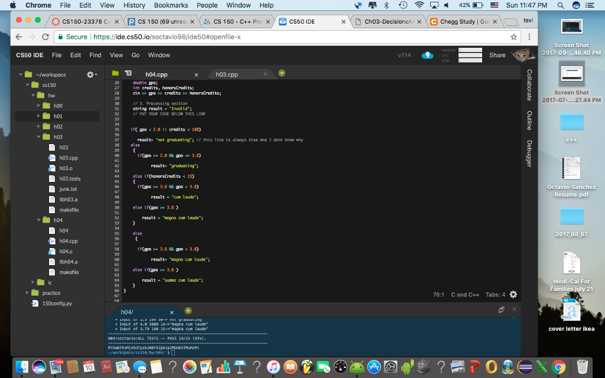Click the Cloud9 logo next to v114
Viewport: 605px width, 378px height.
click(x=427, y=54)
